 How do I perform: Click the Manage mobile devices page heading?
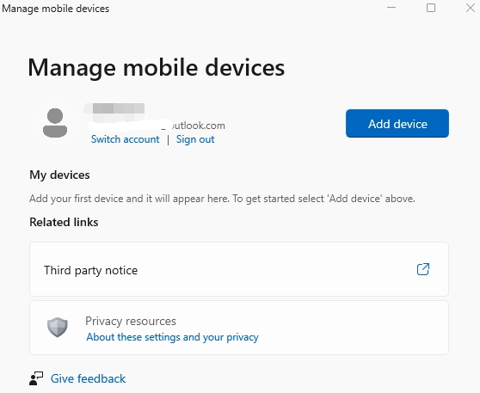coord(157,68)
